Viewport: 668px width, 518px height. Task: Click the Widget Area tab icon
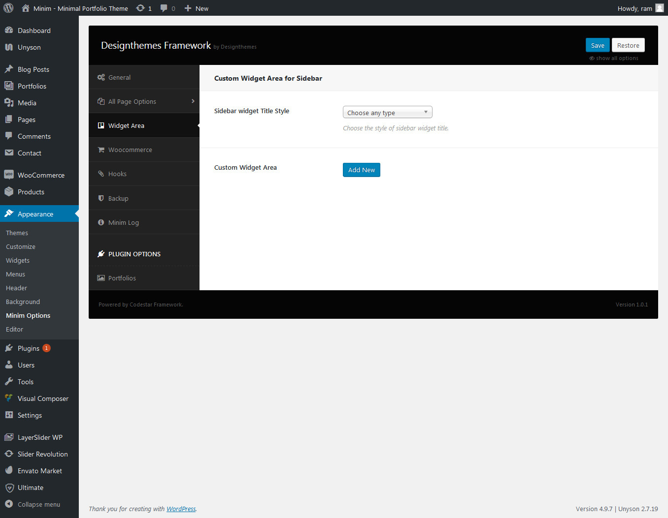pos(101,125)
